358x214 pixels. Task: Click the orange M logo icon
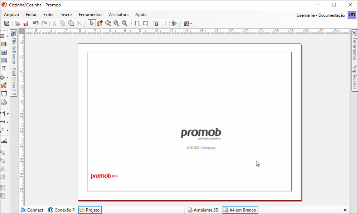pyautogui.click(x=4, y=86)
